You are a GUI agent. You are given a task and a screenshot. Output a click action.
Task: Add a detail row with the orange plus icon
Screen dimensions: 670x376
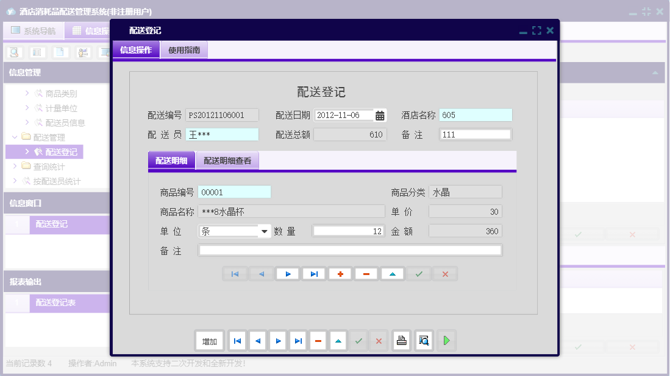point(340,274)
